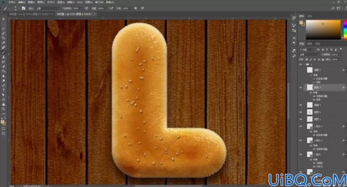Open the Edit menu (编辑)

[x=22, y=2]
